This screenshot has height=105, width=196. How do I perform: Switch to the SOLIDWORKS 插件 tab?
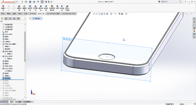pos(53,14)
